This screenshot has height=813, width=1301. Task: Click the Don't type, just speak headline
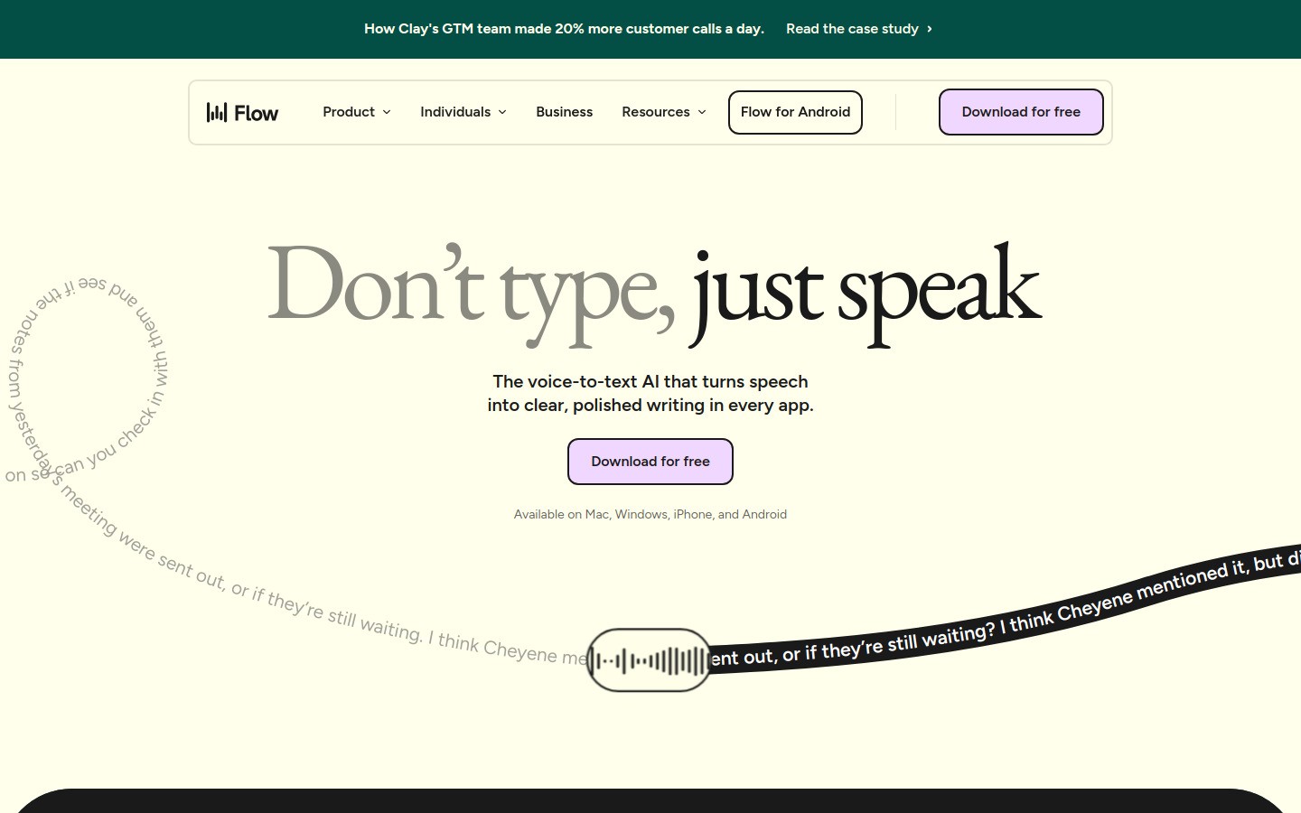pyautogui.click(x=650, y=289)
